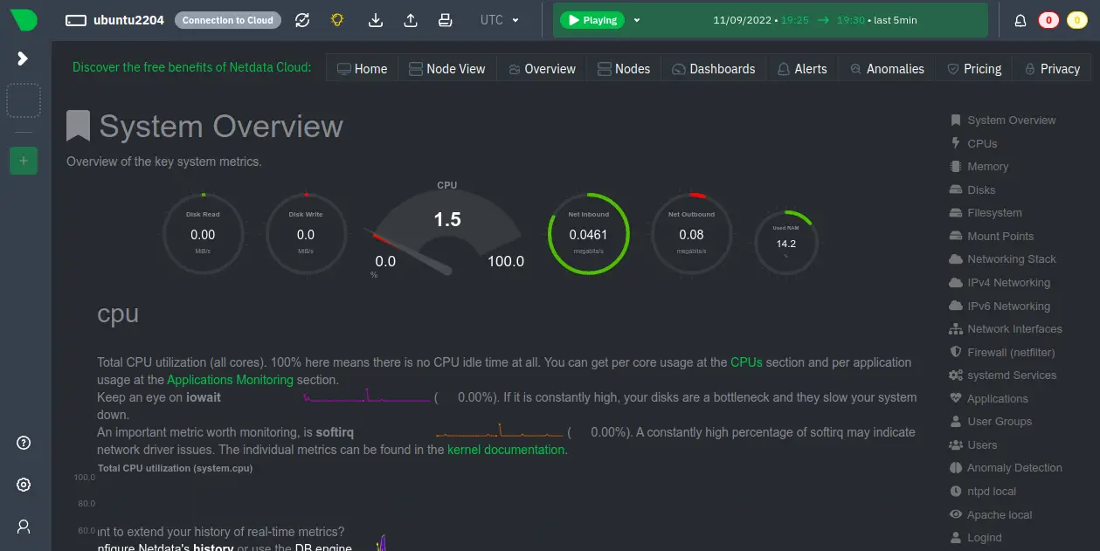Follow the green CPUs link in the description
This screenshot has width=1100, height=551.
[x=747, y=362]
